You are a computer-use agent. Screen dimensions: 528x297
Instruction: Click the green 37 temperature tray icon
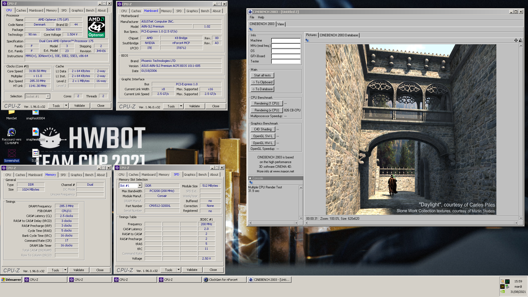[507, 281]
